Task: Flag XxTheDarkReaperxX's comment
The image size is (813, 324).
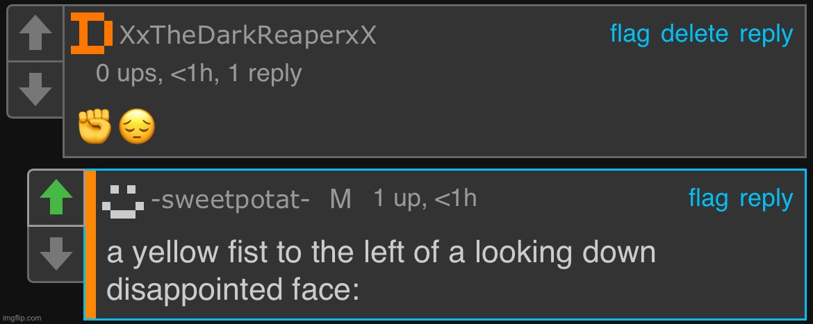Action: coord(630,34)
